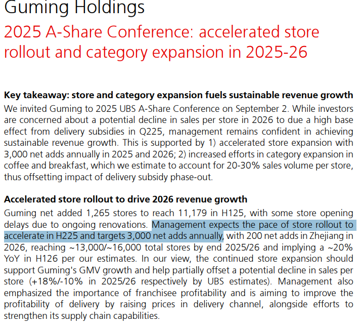This screenshot has height=328, width=359.
Task: Click the 'Guming Holdings' title text
Action: point(74,8)
